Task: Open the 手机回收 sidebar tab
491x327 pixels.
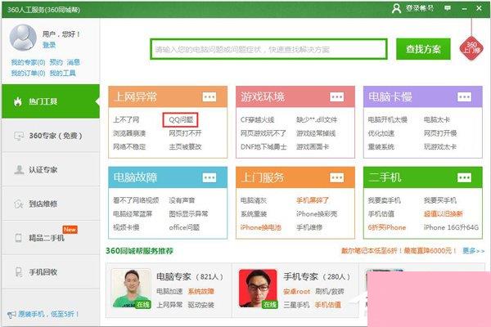Action: tap(51, 272)
